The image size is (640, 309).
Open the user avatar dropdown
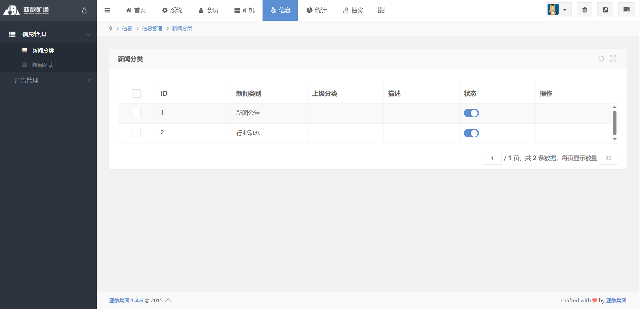[558, 10]
